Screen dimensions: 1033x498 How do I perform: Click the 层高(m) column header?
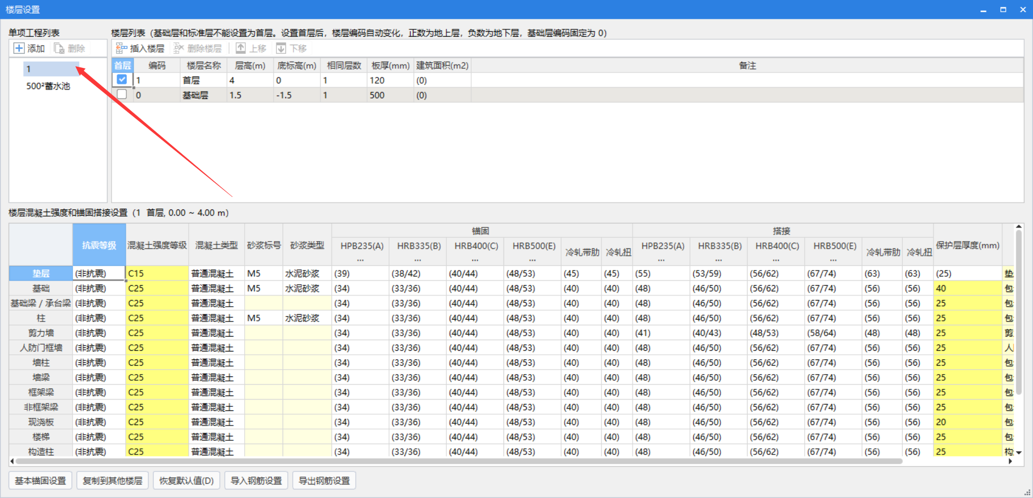(x=250, y=65)
